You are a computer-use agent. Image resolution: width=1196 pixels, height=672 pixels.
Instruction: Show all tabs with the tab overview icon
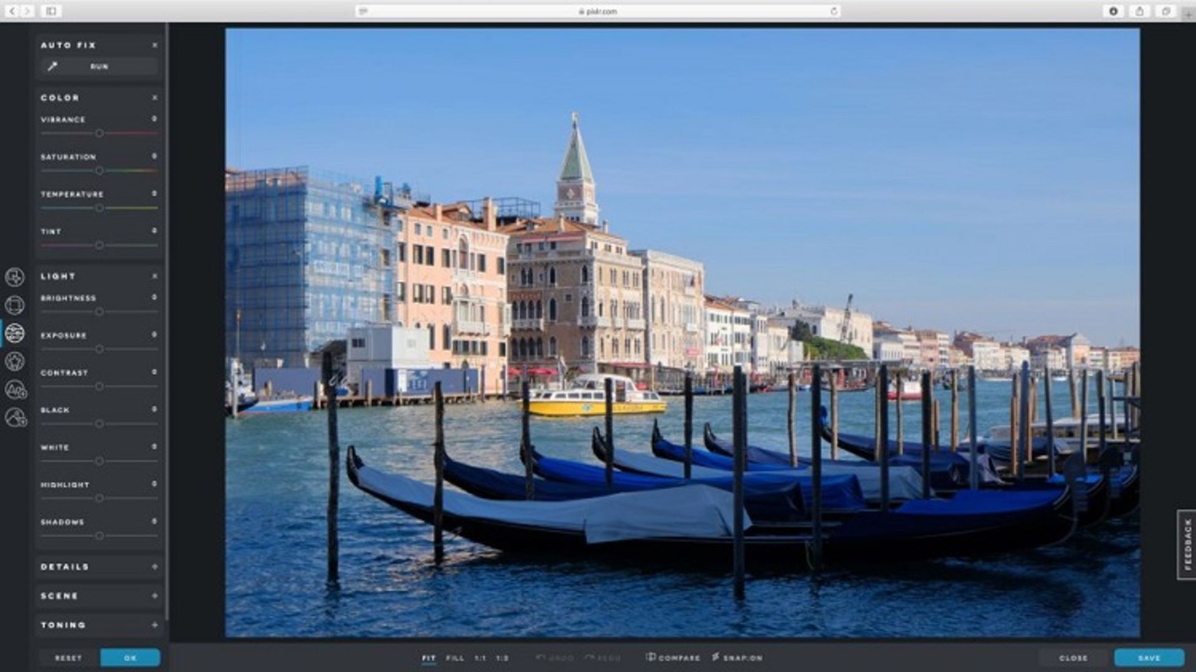1165,11
